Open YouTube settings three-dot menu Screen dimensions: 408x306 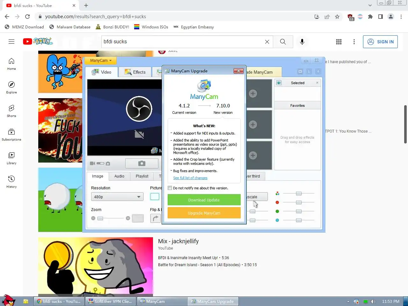pyautogui.click(x=354, y=42)
